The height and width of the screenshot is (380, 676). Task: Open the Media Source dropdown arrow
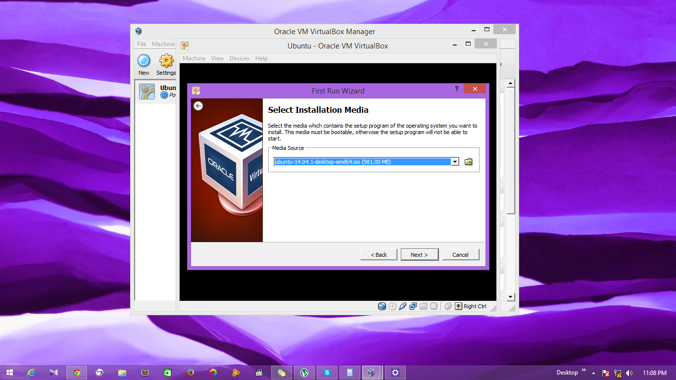pos(455,162)
